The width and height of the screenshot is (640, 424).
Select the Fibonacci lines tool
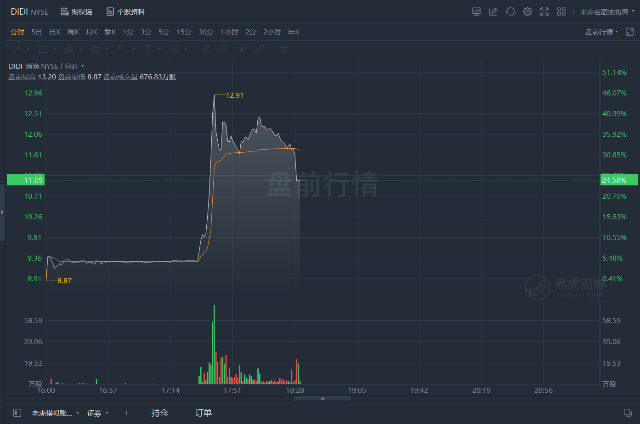(95, 49)
